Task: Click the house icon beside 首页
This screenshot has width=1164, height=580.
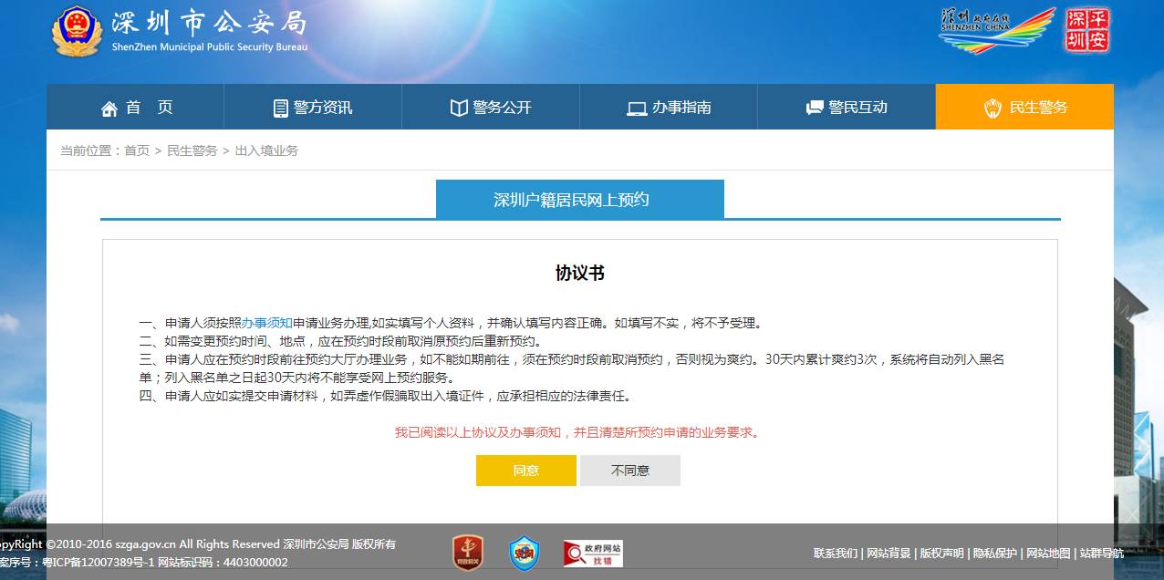Action: (109, 109)
